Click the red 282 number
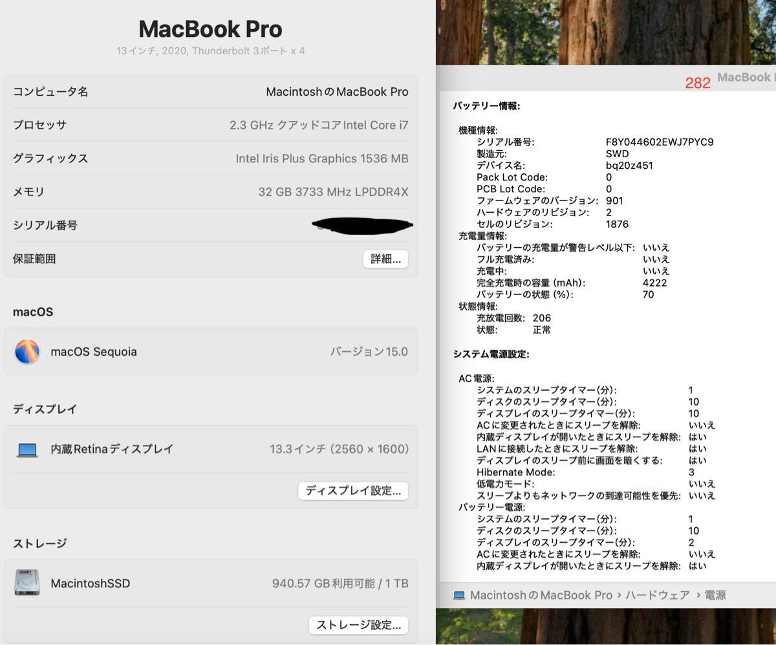The height and width of the screenshot is (645, 776). coord(698,83)
